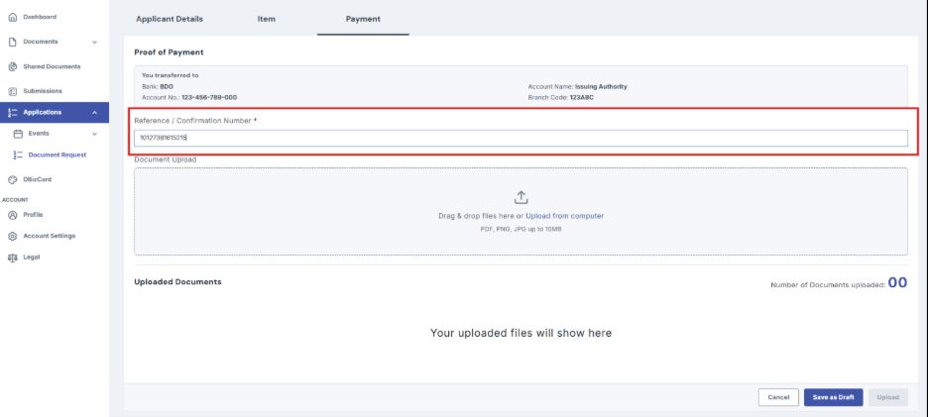
Task: Click the Save as Draft button
Action: tap(833, 397)
